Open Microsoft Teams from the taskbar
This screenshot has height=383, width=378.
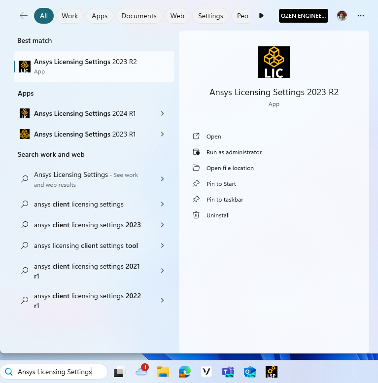(228, 372)
